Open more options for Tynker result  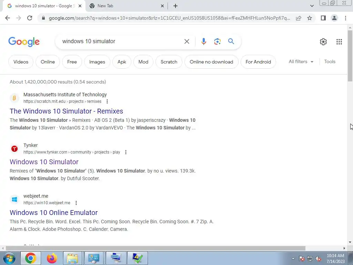pyautogui.click(x=126, y=152)
